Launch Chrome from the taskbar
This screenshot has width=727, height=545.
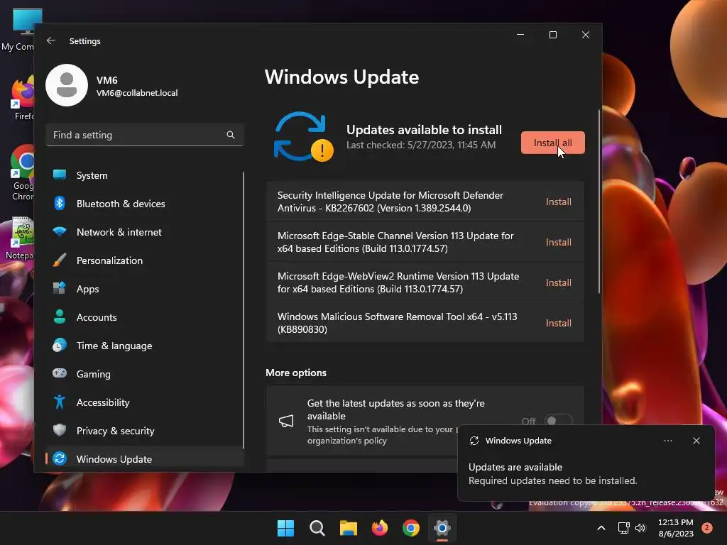(x=411, y=528)
